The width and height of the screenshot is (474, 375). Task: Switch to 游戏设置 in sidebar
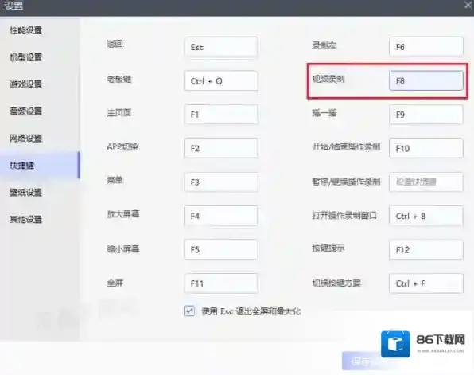[x=26, y=84]
